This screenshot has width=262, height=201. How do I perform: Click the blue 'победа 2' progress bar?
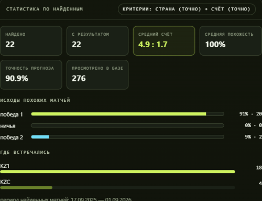coord(127,137)
